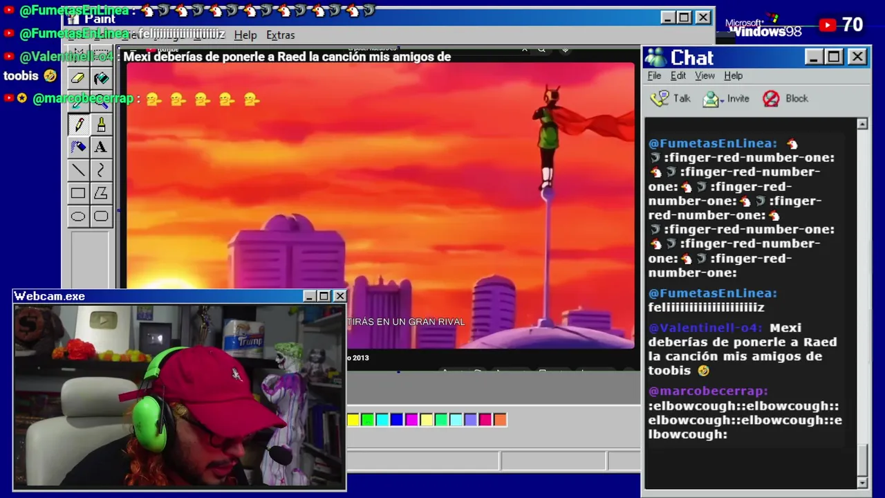
Task: Select the Airbrush spray can tool
Action: pos(78,147)
